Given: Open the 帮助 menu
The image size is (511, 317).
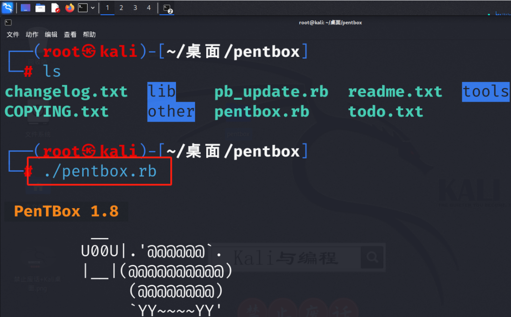Looking at the screenshot, I should click(89, 35).
